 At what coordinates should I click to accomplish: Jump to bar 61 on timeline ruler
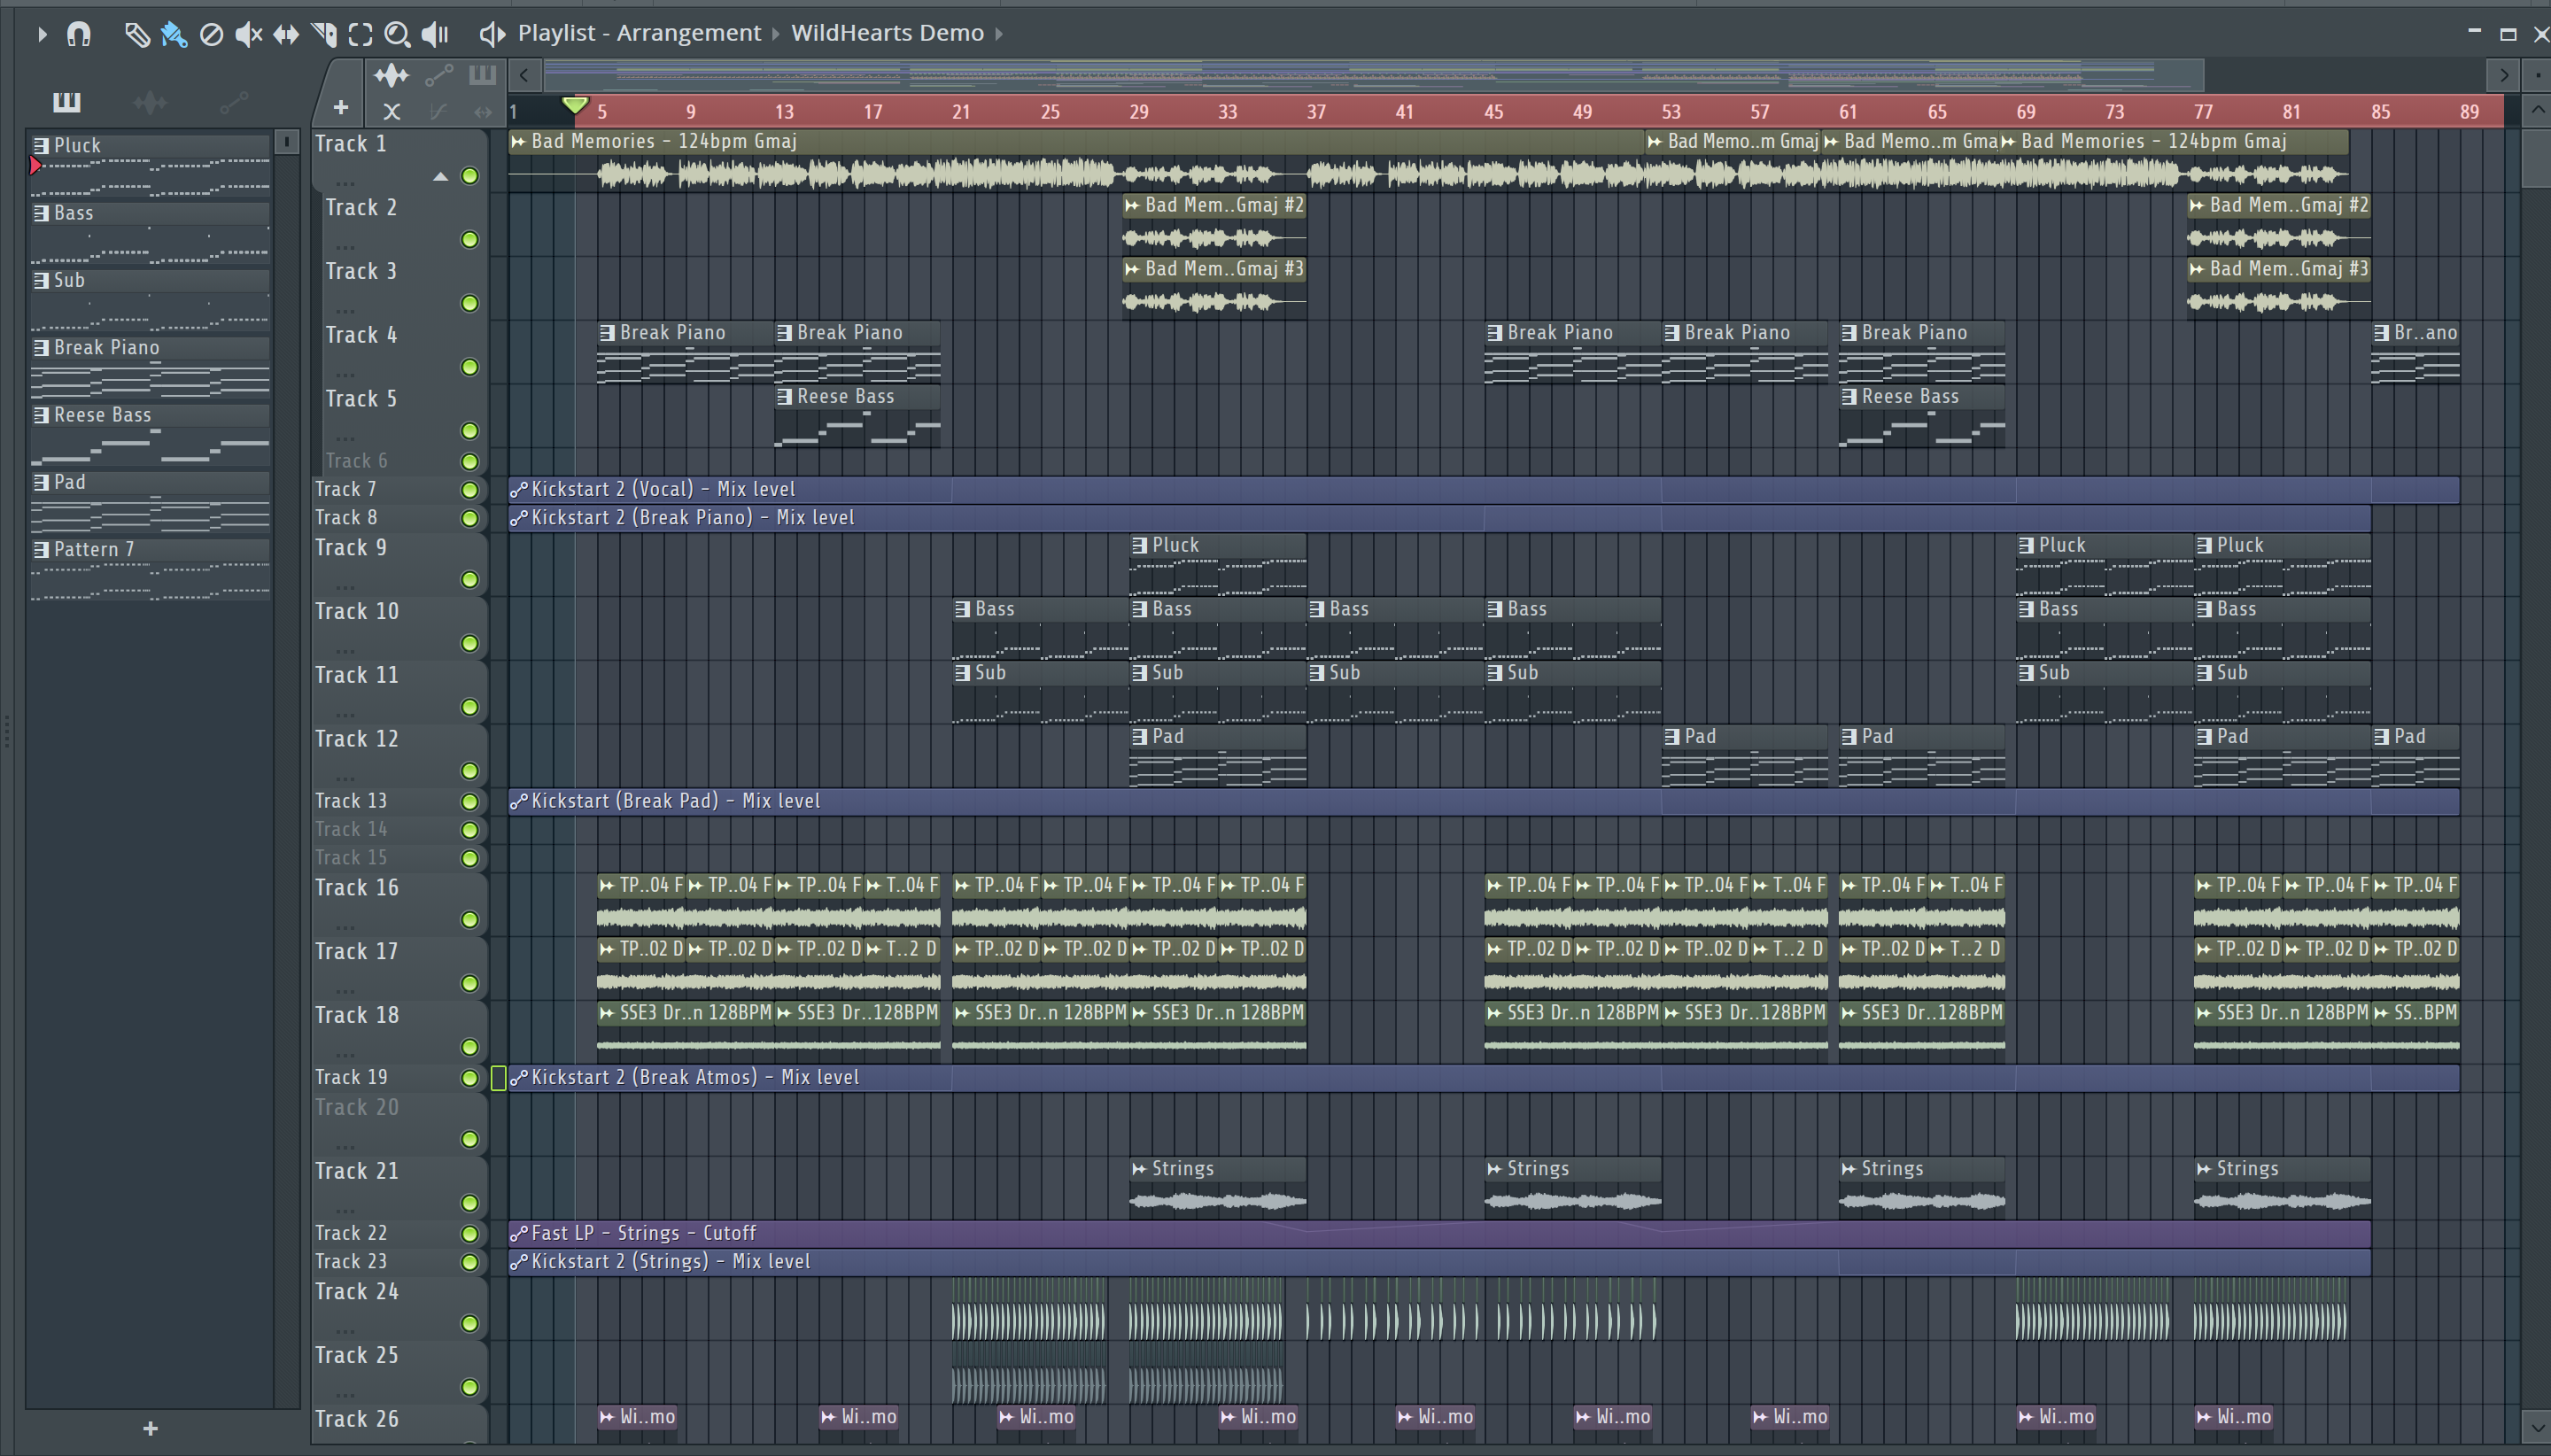click(x=1848, y=112)
